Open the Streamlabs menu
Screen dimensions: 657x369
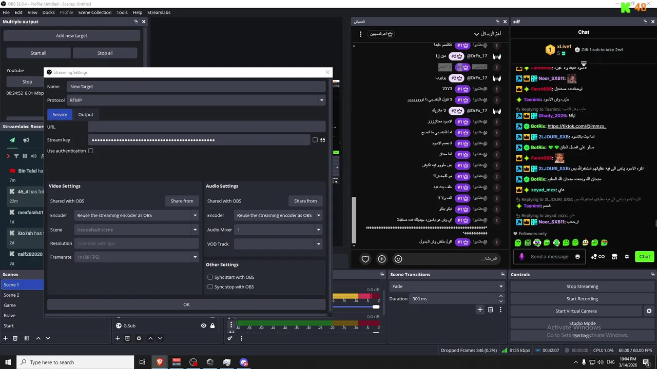(x=159, y=12)
